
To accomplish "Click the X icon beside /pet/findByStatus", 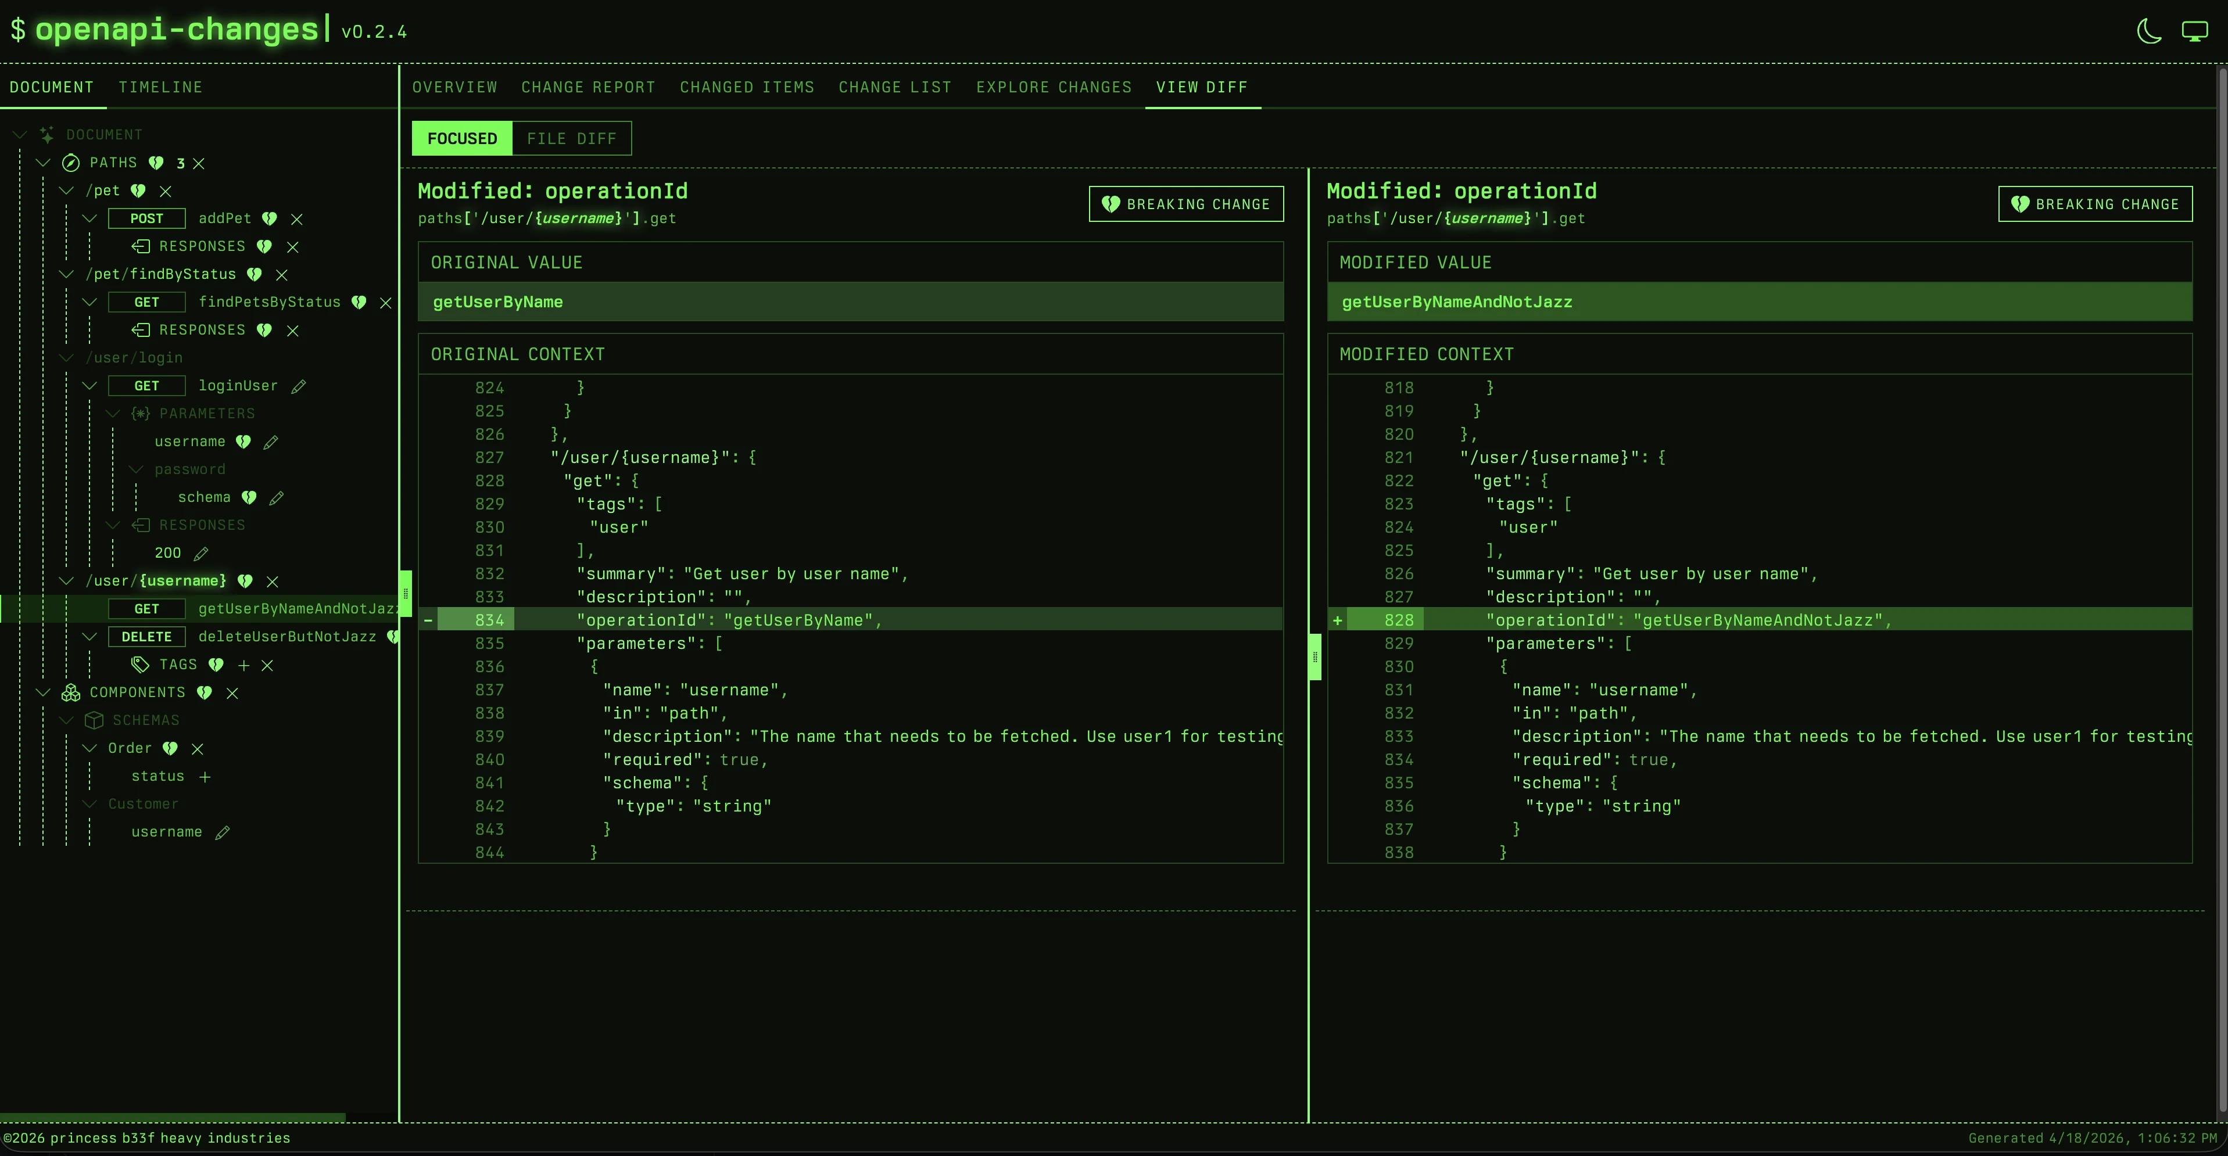I will [x=281, y=275].
